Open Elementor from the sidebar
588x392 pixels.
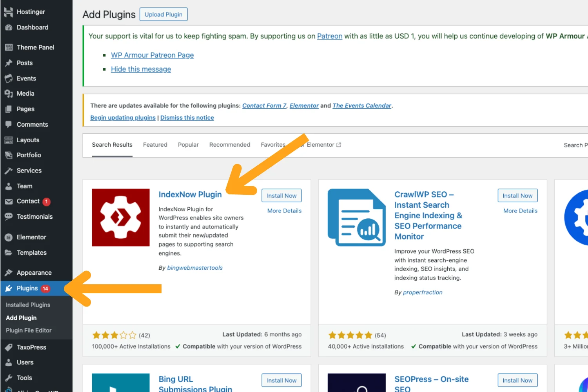coord(9,237)
